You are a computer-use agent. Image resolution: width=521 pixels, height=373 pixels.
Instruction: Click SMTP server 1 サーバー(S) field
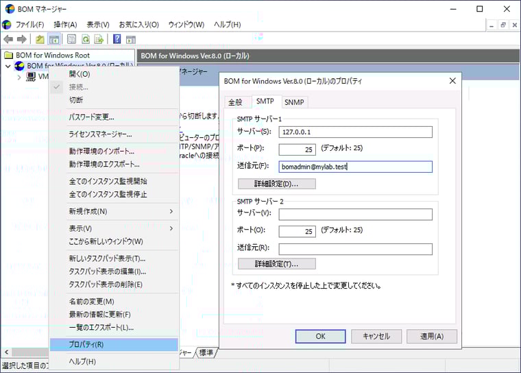[356, 132]
